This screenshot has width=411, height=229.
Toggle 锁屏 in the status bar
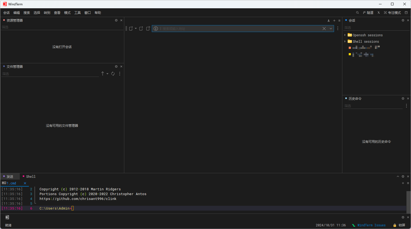click(x=399, y=225)
